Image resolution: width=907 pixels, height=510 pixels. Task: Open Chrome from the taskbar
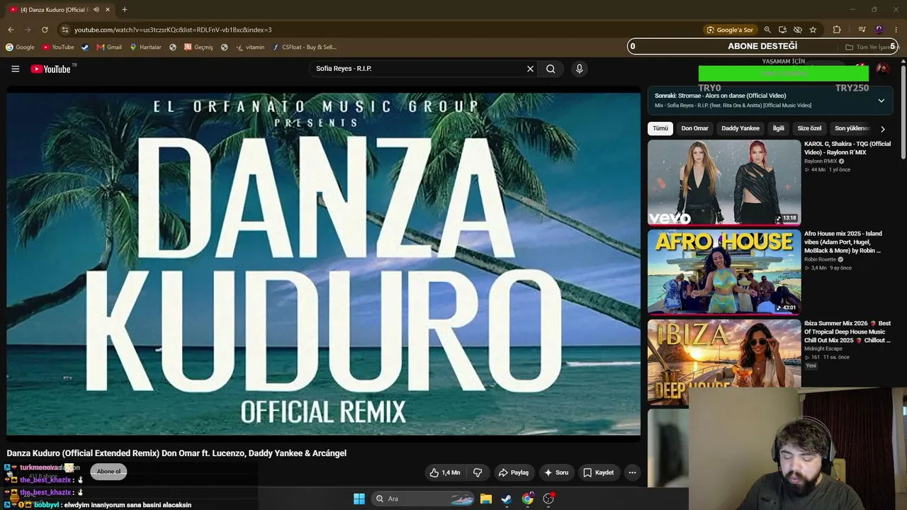[x=527, y=499]
